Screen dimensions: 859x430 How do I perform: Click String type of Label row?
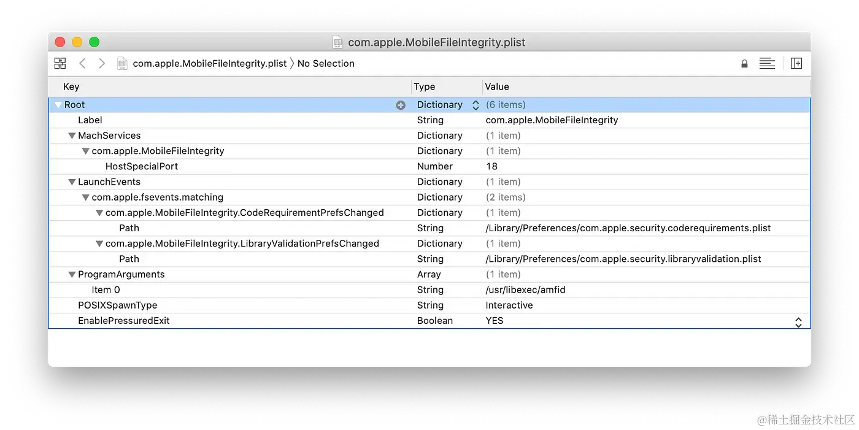point(430,120)
